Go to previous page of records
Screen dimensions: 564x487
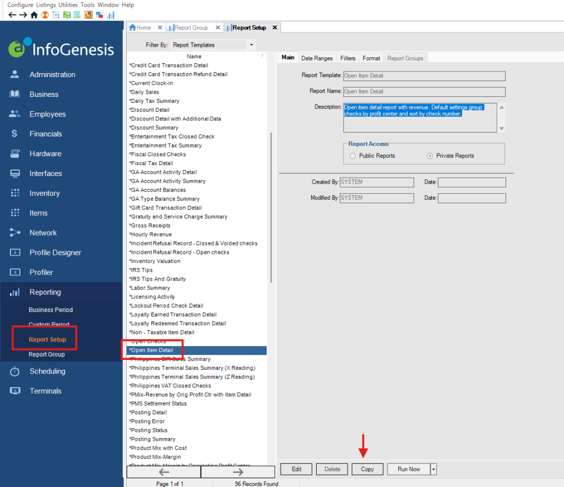click(x=164, y=472)
